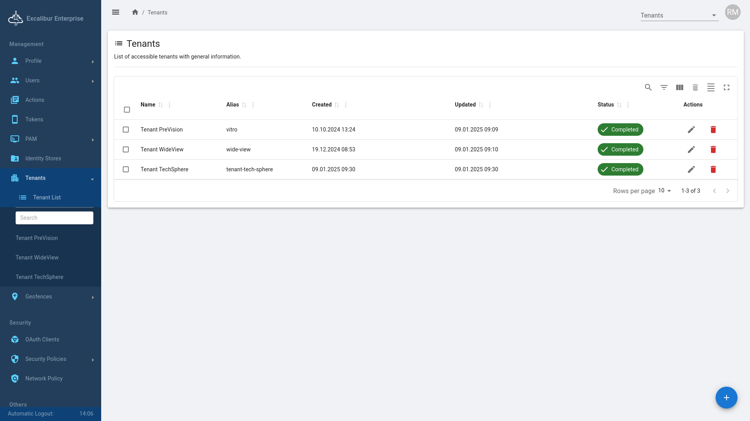The image size is (750, 421).
Task: Open Identity Stores in sidebar
Action: 43,158
